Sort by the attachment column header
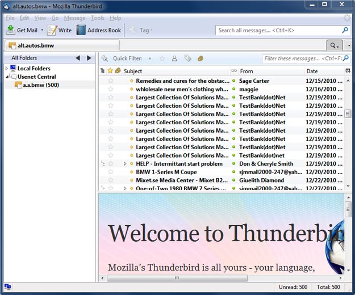This screenshot has height=295, width=355. click(x=118, y=71)
